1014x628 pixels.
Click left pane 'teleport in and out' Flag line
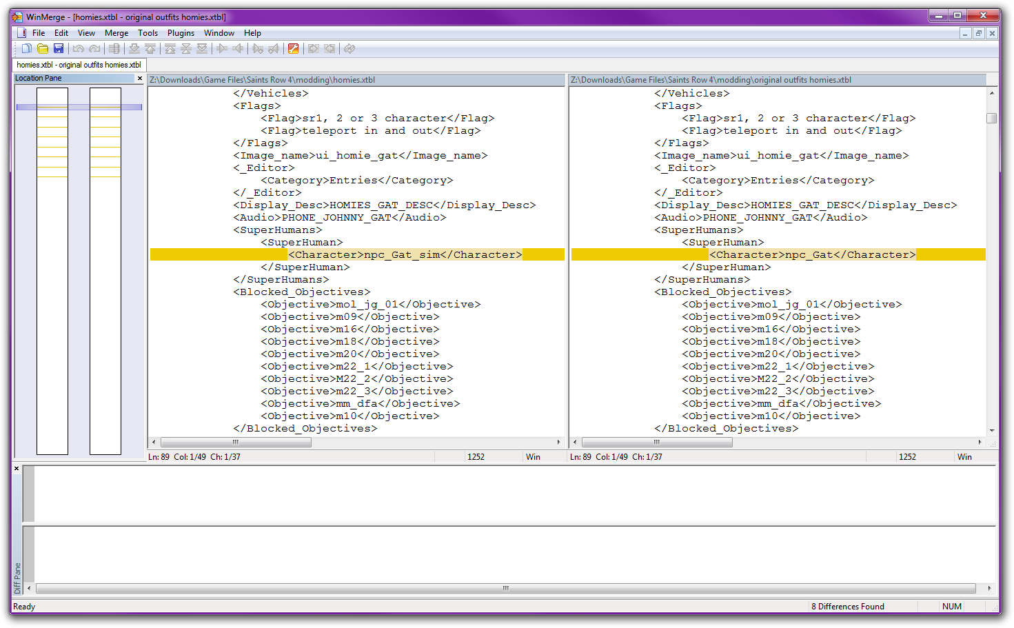pos(370,131)
